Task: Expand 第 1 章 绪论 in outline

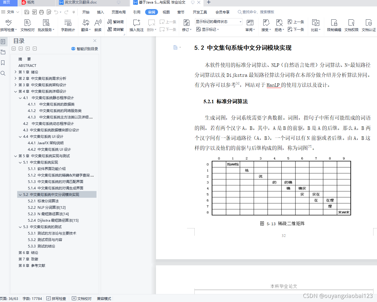Action: point(16,72)
